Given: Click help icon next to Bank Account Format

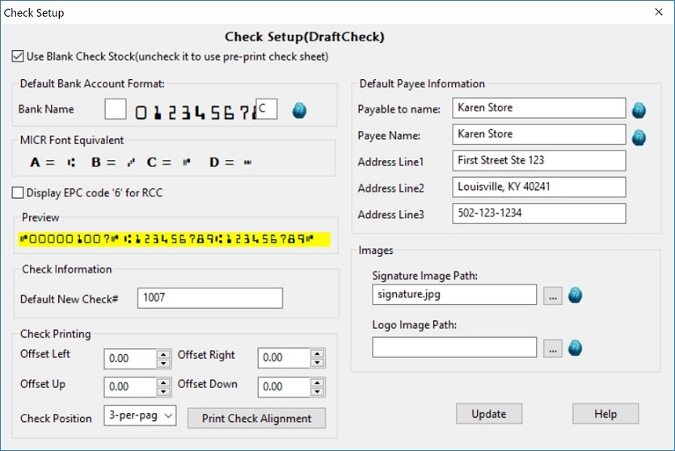Looking at the screenshot, I should [x=299, y=110].
